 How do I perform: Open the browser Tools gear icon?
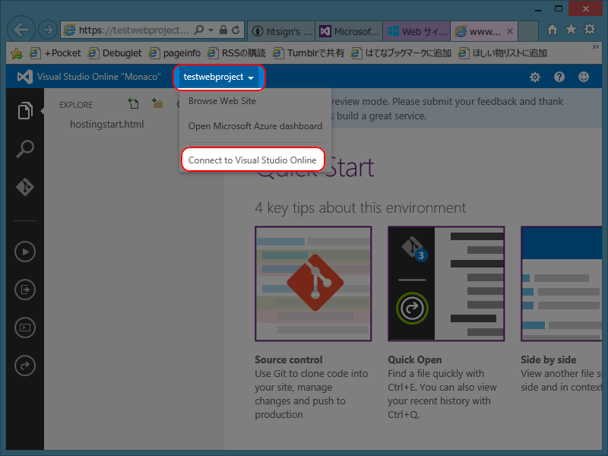[x=590, y=30]
